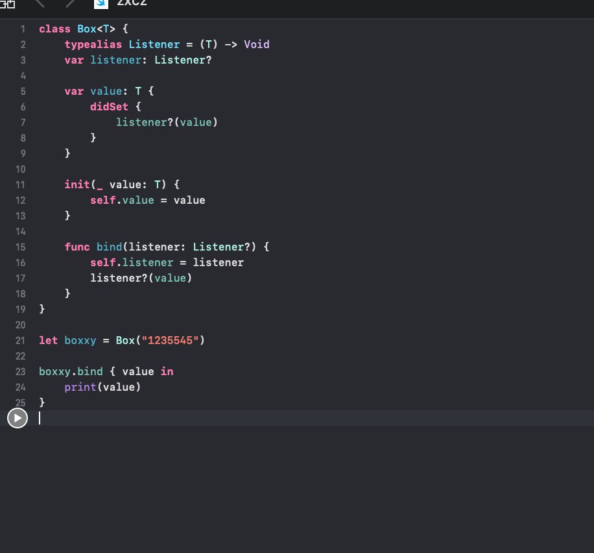The height and width of the screenshot is (553, 594).
Task: Click the 'Box<T>' class name on line 1
Action: click(96, 29)
